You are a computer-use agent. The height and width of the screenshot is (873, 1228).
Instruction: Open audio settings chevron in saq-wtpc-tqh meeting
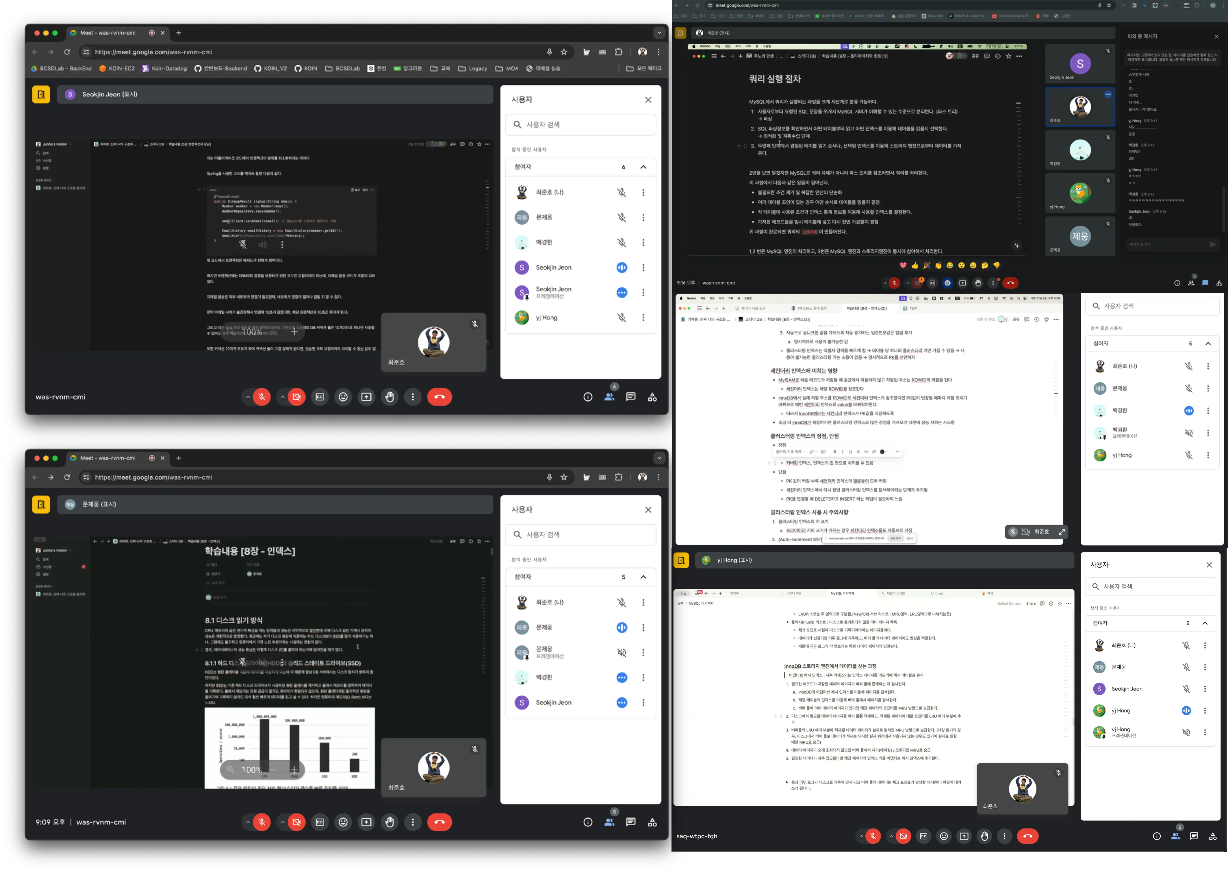pyautogui.click(x=861, y=836)
